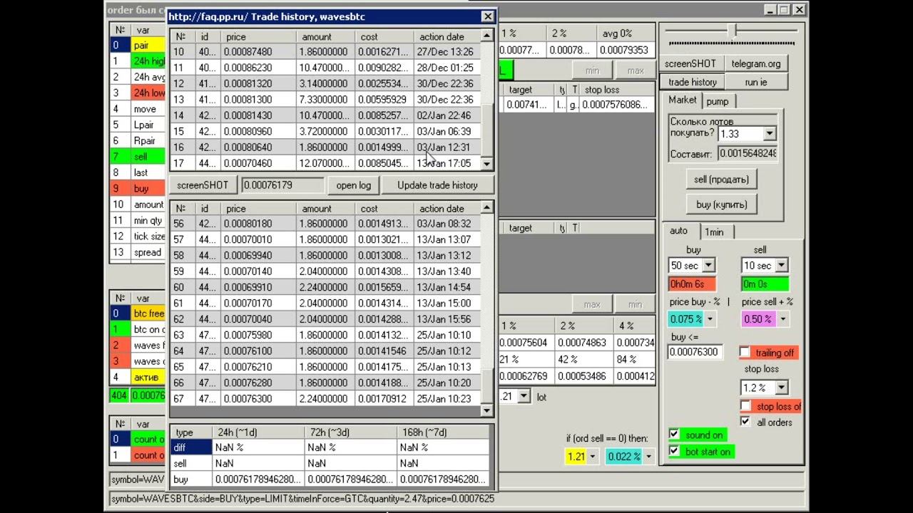Click the upper trade table's scroll-up arrow
The image size is (913, 513).
point(487,35)
